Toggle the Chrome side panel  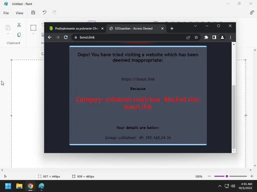point(214,37)
